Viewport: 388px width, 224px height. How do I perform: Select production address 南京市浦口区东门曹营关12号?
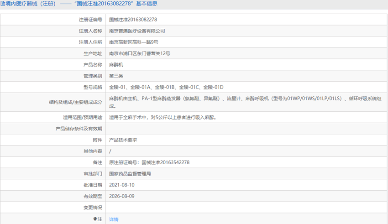tap(140, 53)
